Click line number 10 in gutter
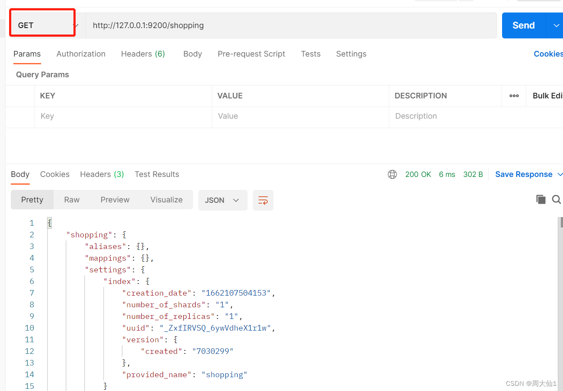The image size is (563, 391). (29, 328)
